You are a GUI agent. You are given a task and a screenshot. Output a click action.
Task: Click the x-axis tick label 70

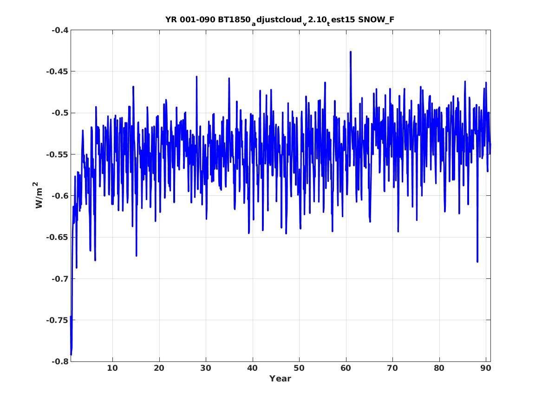[x=392, y=368]
